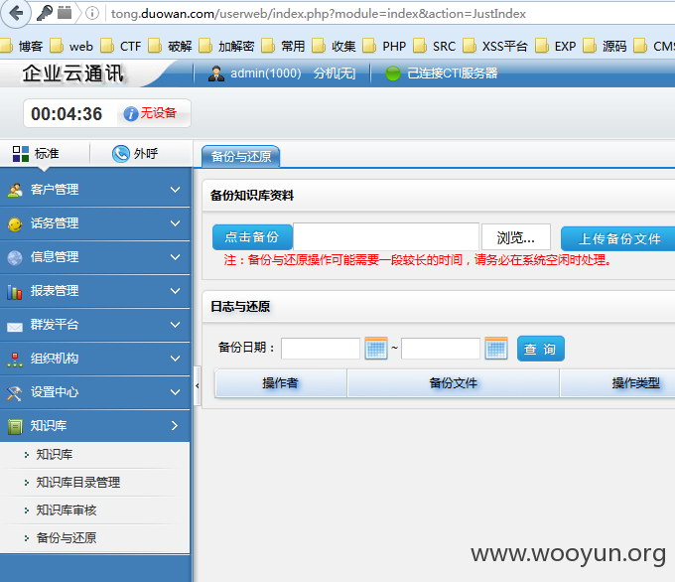Open 知识库审核 submenu item
Screen dimensions: 675x582
[67, 510]
